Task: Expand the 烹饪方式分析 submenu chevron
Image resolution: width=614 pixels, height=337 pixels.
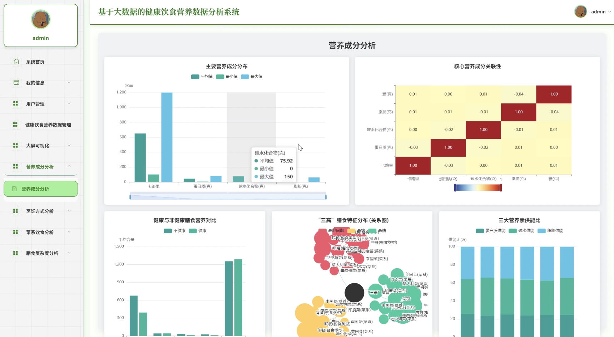Action: [69, 211]
